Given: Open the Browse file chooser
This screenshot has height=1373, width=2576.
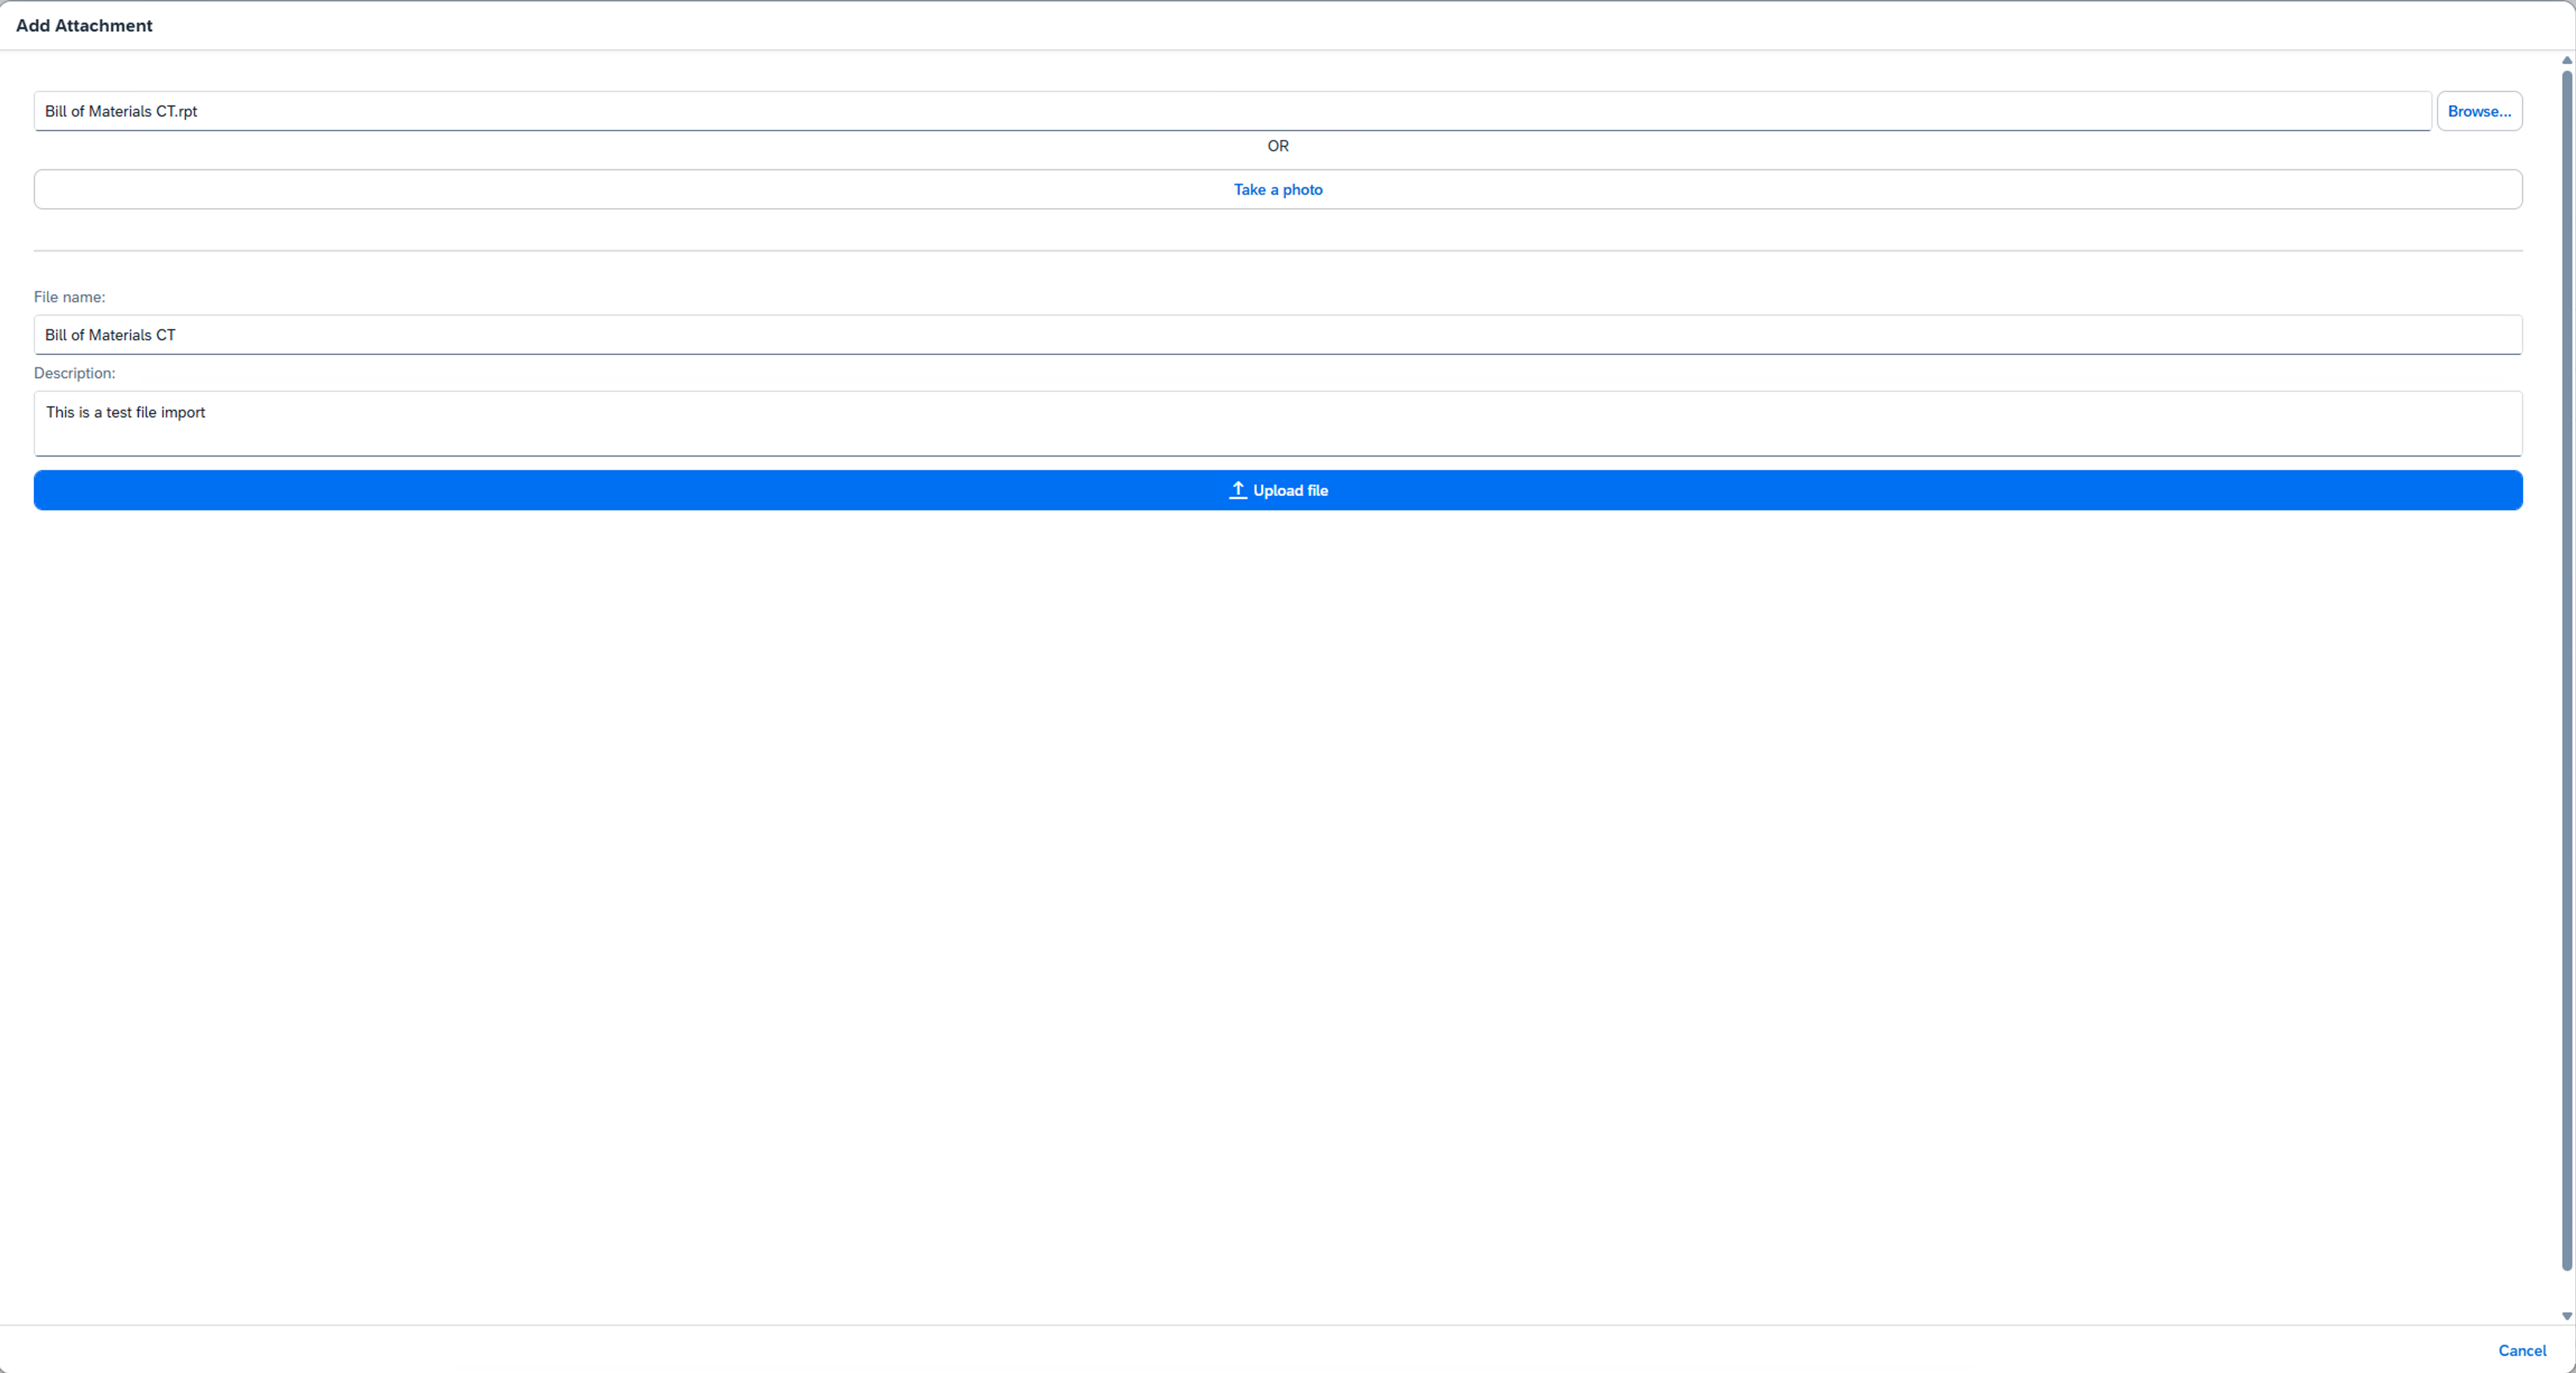Looking at the screenshot, I should [x=2480, y=111].
